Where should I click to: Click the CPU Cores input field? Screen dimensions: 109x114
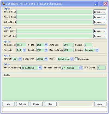[x=101, y=68]
